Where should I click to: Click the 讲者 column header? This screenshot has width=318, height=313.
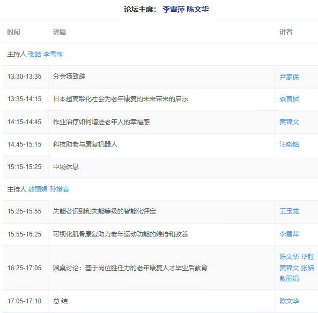[286, 32]
